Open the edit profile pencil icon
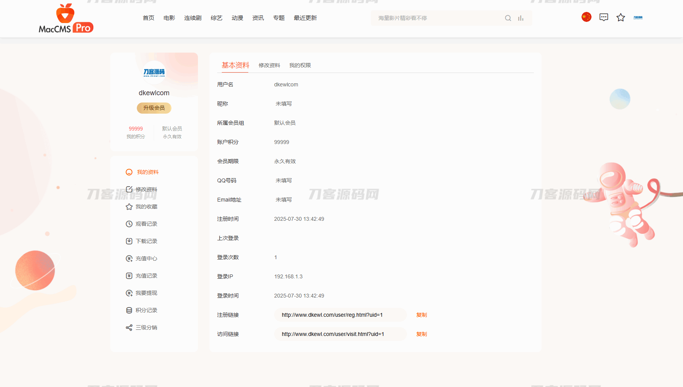The height and width of the screenshot is (387, 683). coord(129,189)
